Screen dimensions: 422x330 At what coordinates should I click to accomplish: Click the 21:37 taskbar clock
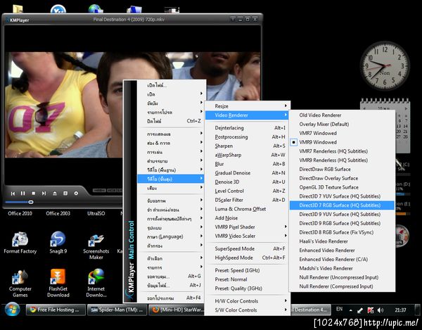400,310
